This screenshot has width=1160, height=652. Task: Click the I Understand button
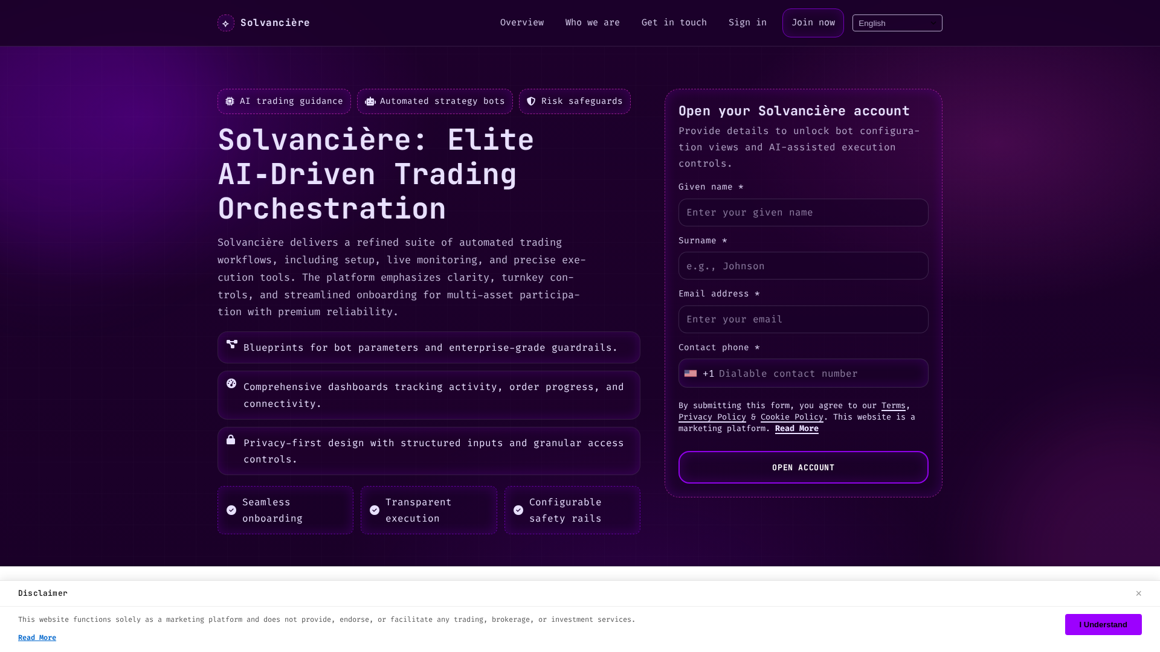[1103, 625]
